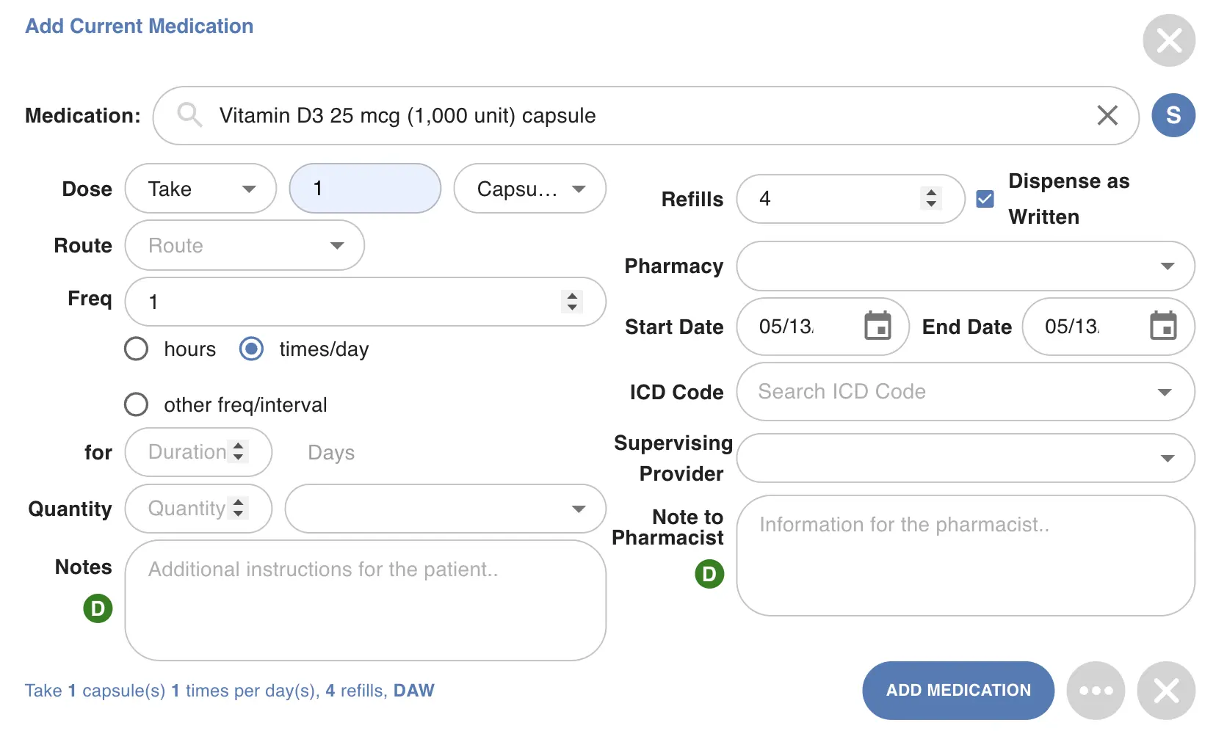Clear the Vitamin D3 medication field
1216x731 pixels.
(x=1107, y=115)
